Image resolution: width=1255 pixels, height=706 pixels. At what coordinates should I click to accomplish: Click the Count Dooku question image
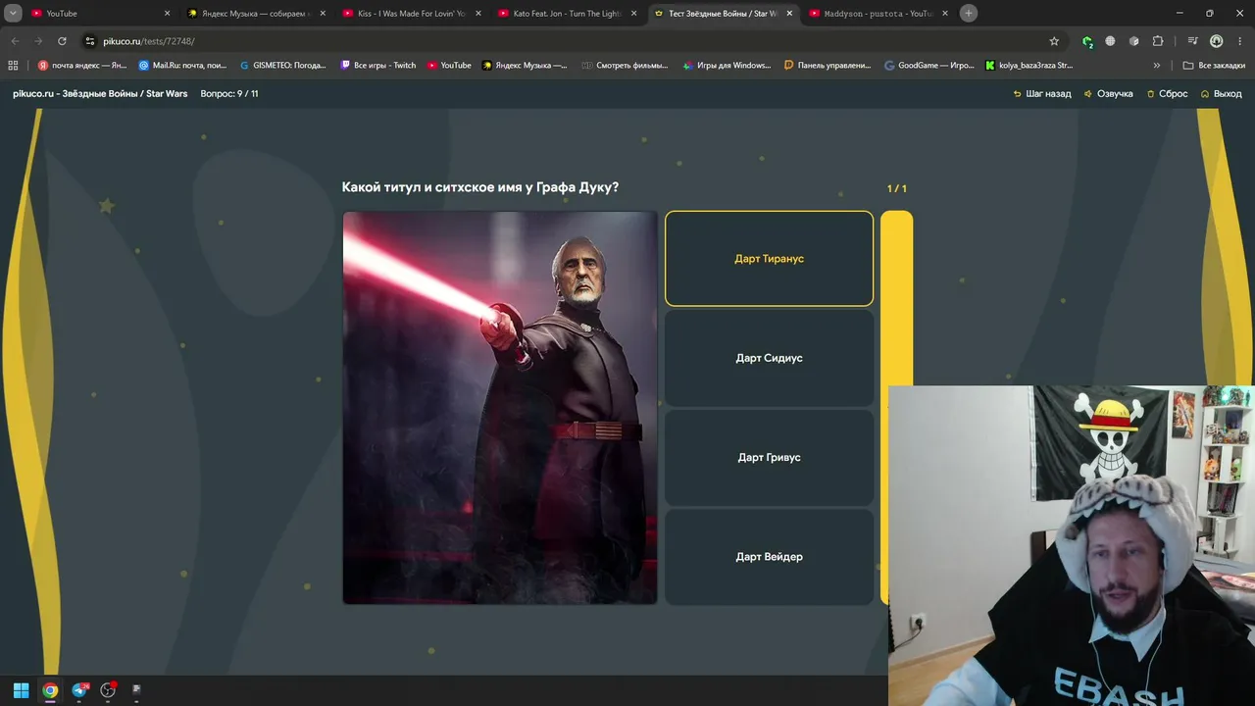[500, 408]
